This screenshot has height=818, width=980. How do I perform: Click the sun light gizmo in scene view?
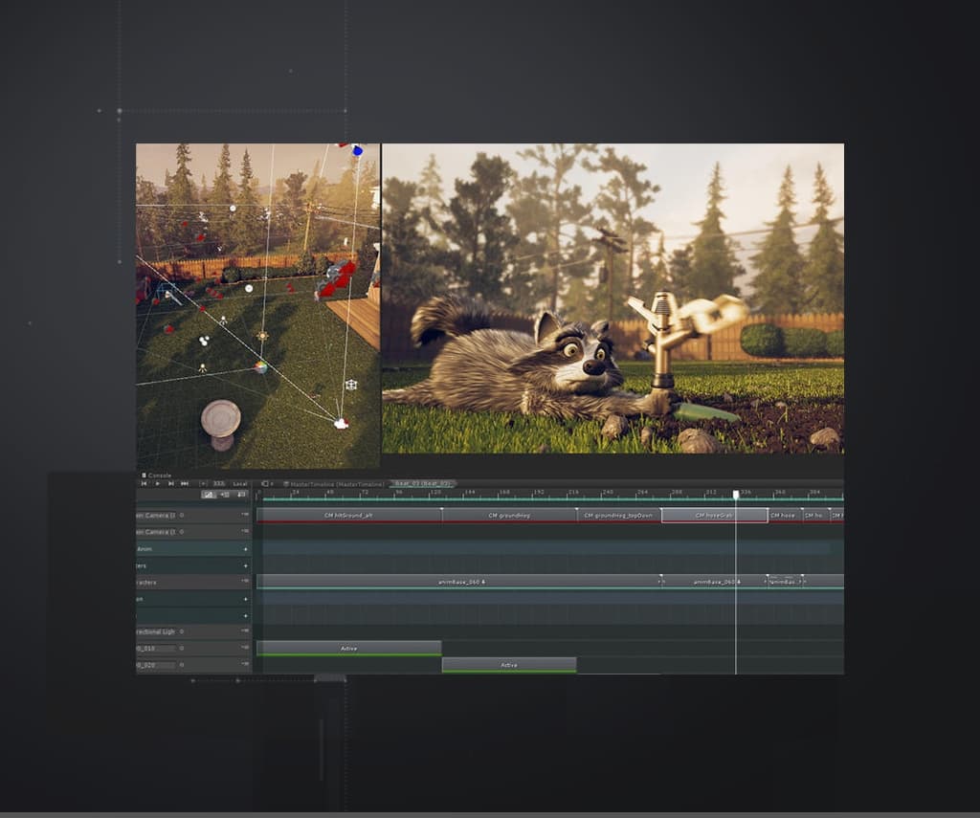[x=262, y=337]
